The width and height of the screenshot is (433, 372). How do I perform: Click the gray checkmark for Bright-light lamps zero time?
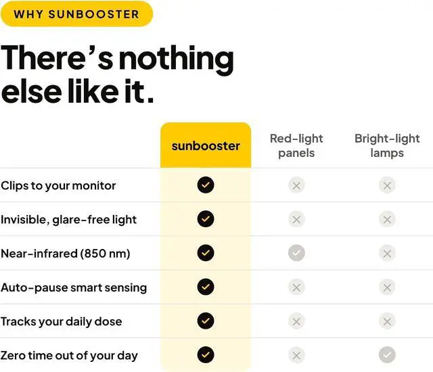point(387,354)
